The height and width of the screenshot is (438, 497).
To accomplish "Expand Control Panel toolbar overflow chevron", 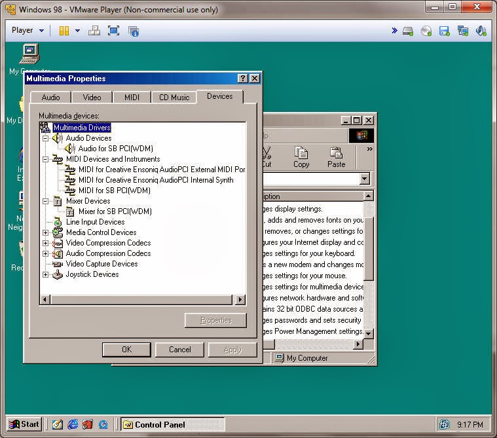I will 369,149.
